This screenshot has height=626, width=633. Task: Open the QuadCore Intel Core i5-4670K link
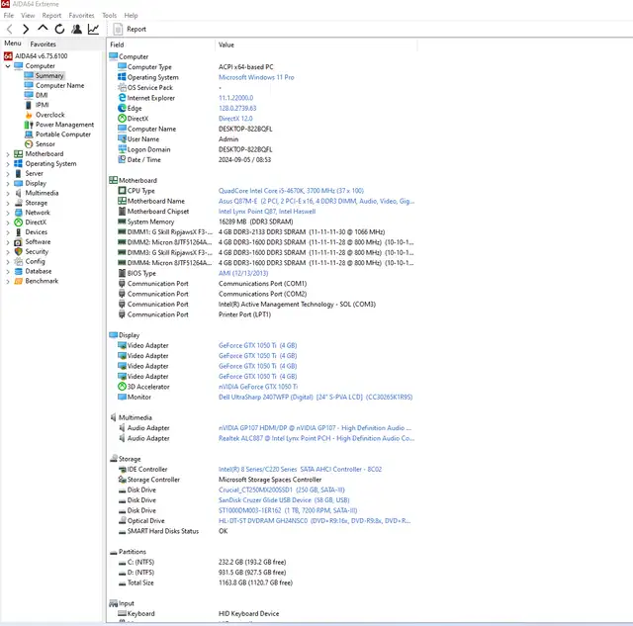[x=291, y=191]
